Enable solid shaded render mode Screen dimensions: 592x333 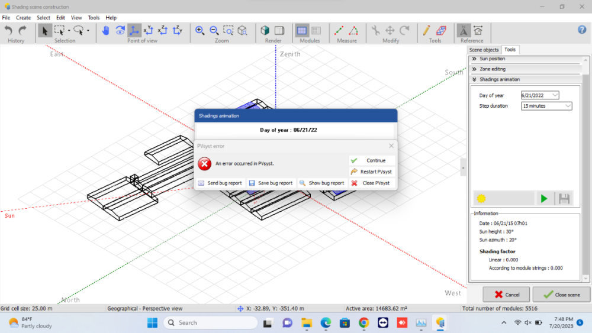(x=265, y=31)
